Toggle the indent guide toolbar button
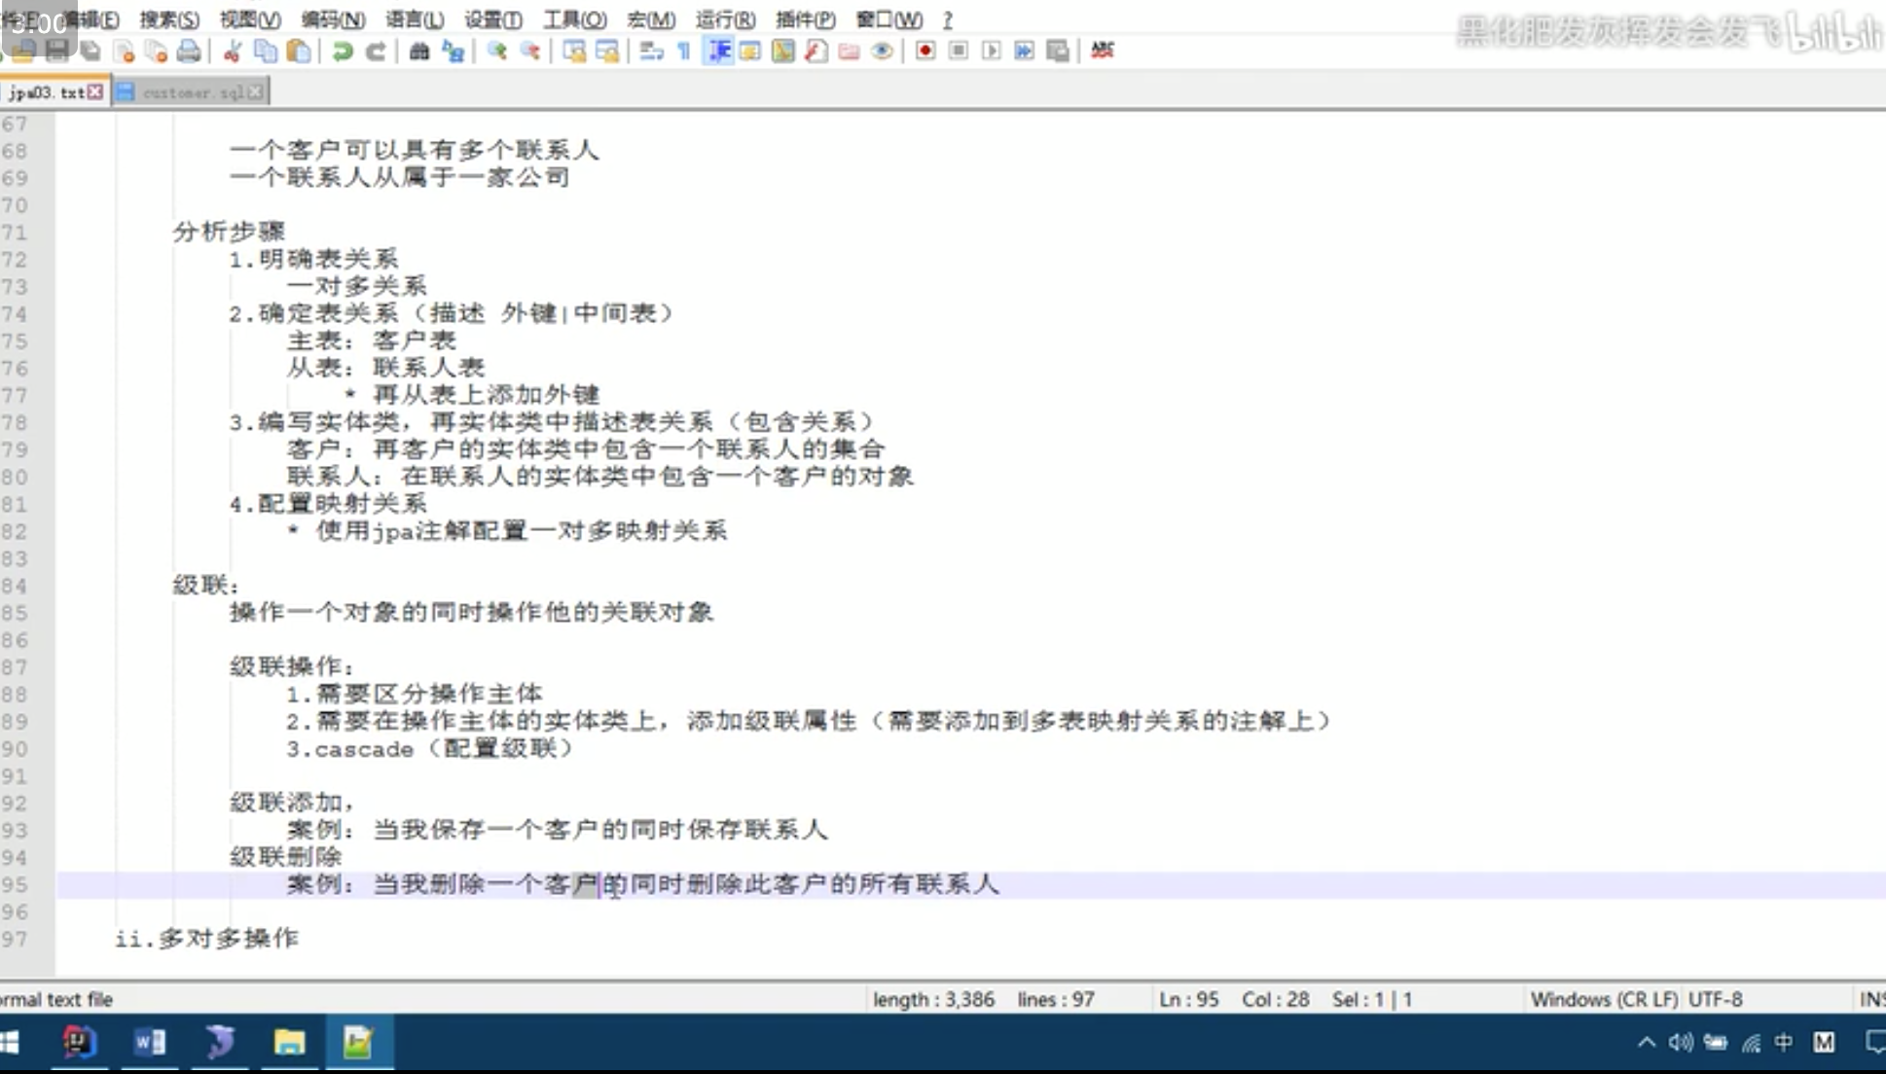Screen dimensions: 1886x1074 point(719,52)
